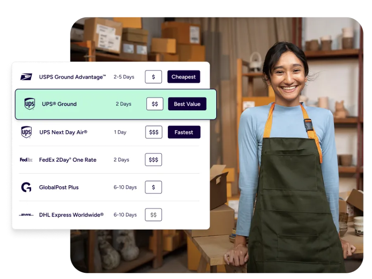The height and width of the screenshot is (279, 372).
Task: Click the USPS eagle logo
Action: pyautogui.click(x=26, y=76)
